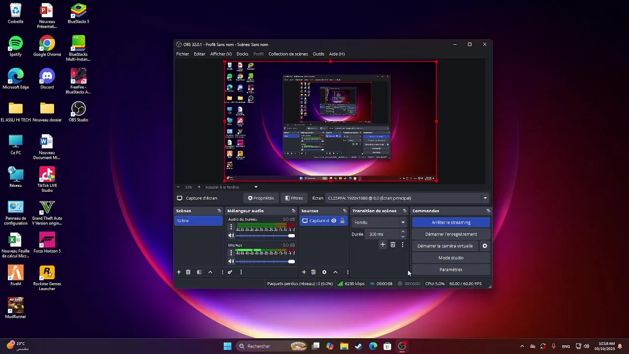Image resolution: width=629 pixels, height=354 pixels.
Task: Open advanced audio properties gears icon
Action: pyautogui.click(x=230, y=272)
